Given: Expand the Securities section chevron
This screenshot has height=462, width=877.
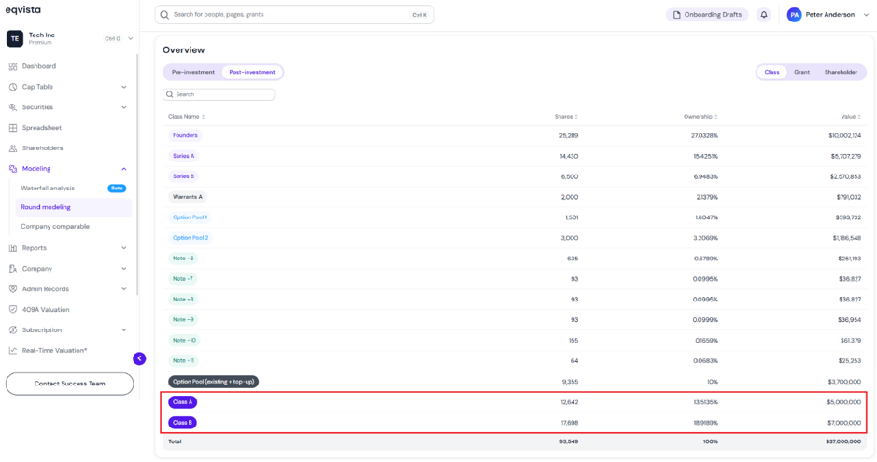Looking at the screenshot, I should click(123, 107).
